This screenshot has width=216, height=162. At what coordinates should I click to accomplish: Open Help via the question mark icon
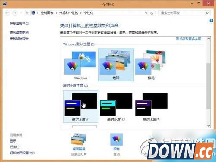point(211,21)
